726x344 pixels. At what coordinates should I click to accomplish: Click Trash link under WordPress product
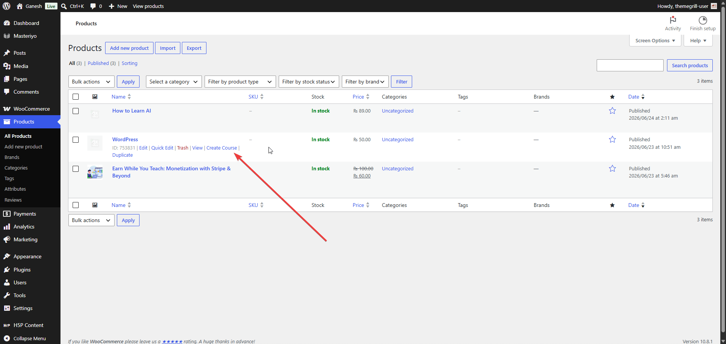pos(183,148)
